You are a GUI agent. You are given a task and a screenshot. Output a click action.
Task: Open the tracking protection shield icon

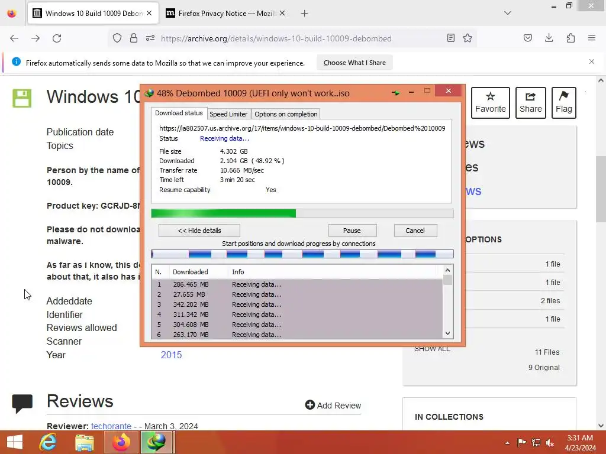[117, 38]
